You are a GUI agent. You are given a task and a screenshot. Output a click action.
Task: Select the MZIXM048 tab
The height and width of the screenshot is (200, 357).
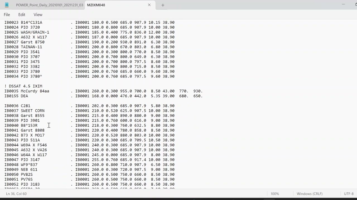pos(96,5)
